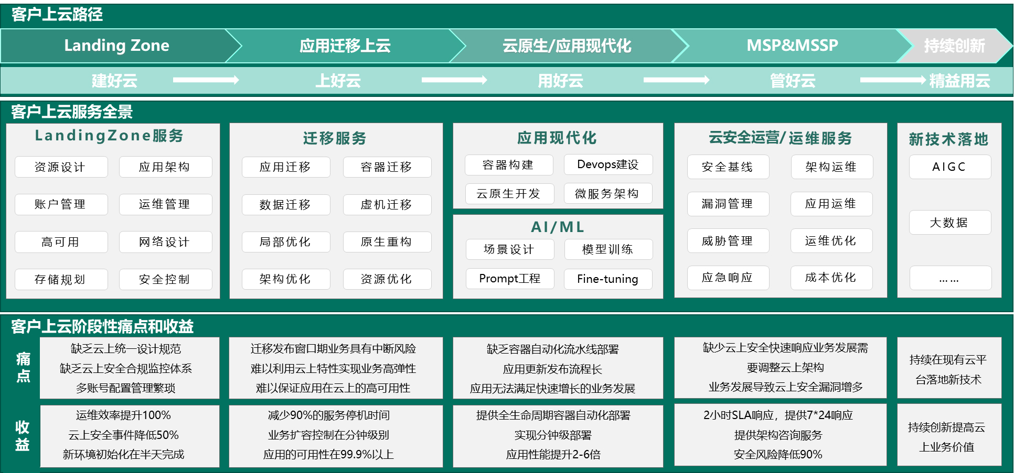This screenshot has width=1014, height=473.
Task: Click the 威胁管理 box
Action: (728, 241)
